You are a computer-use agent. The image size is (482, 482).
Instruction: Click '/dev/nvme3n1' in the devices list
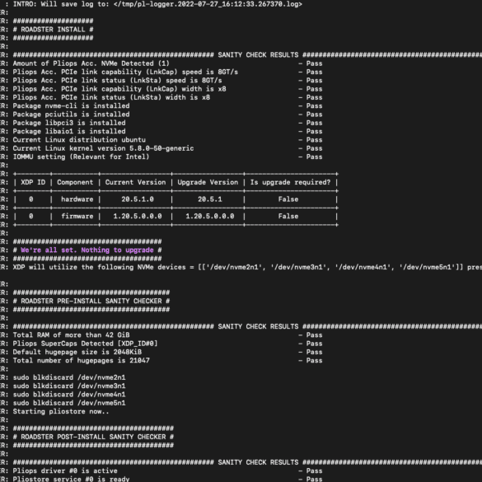pyautogui.click(x=298, y=267)
